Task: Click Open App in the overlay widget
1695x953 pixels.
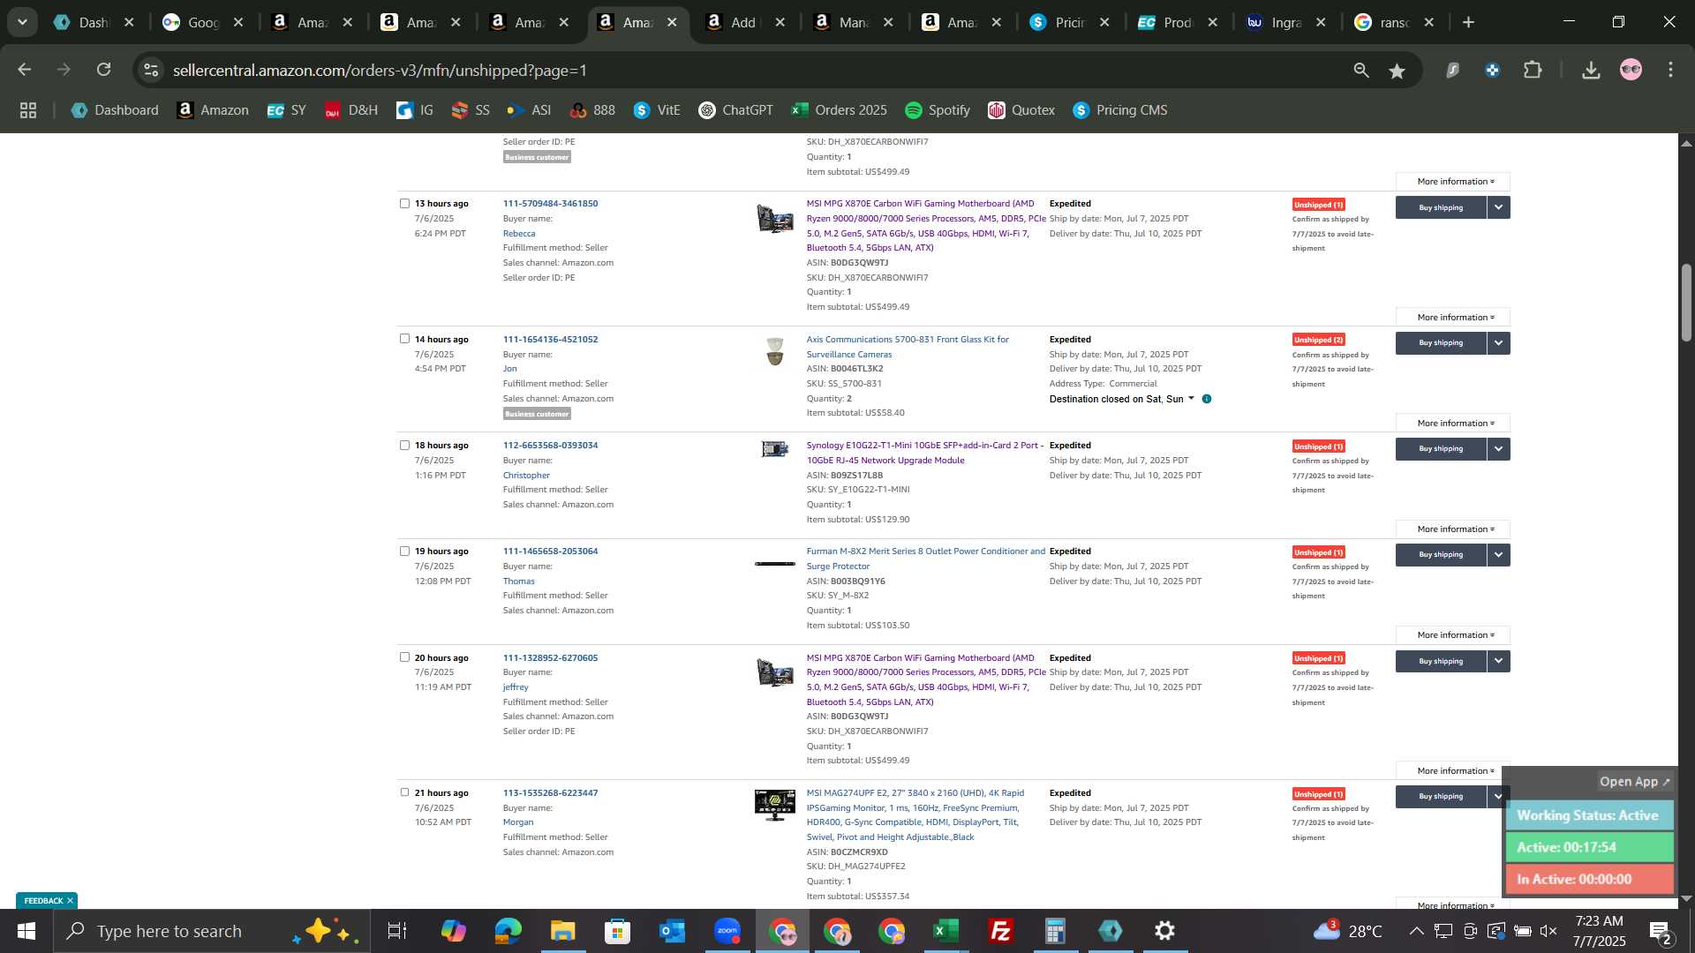Action: [1635, 782]
